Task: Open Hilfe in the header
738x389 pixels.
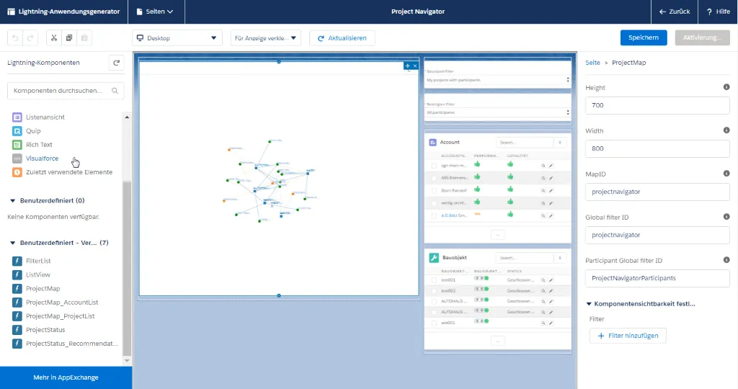Action: [719, 12]
